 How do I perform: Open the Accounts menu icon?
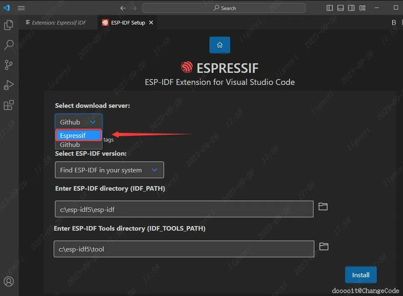tap(9, 281)
